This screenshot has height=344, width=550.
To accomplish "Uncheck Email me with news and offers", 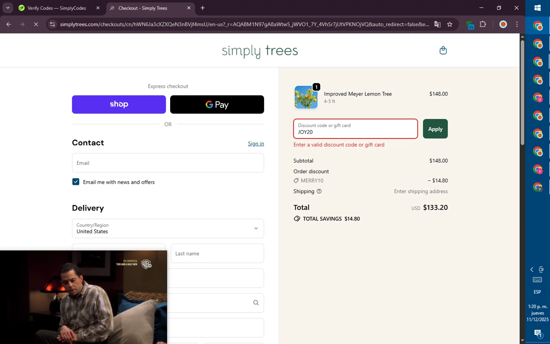I will (76, 182).
